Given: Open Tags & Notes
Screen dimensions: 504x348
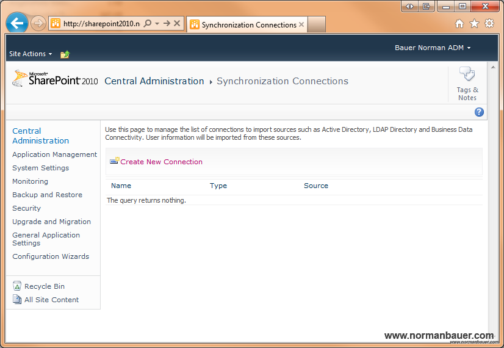Looking at the screenshot, I should 467,84.
